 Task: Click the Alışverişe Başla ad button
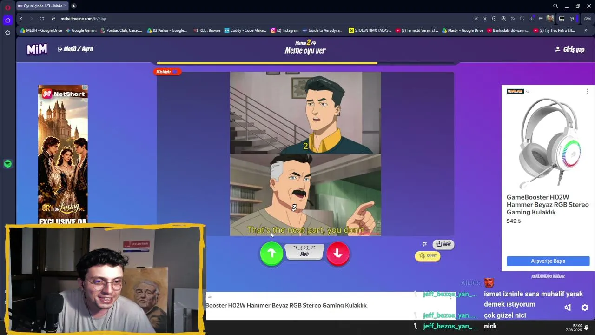coord(548,261)
